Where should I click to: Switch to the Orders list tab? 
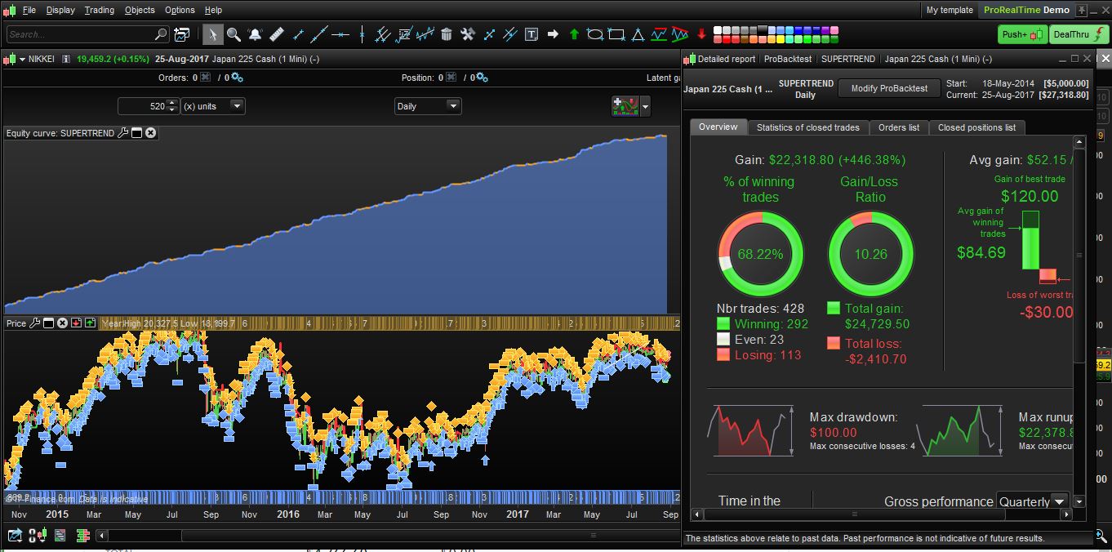(x=898, y=127)
